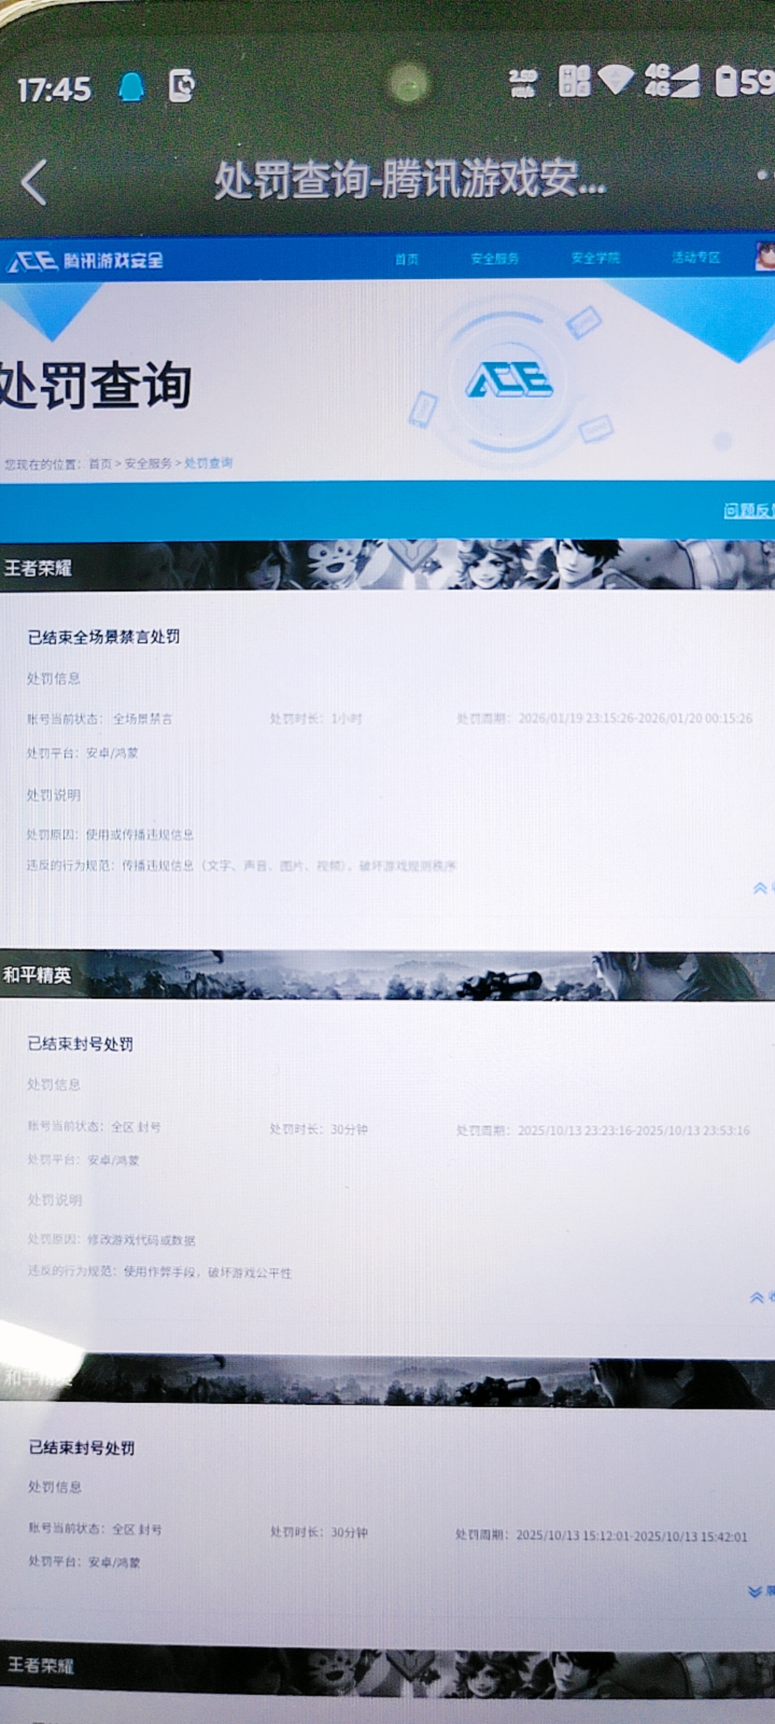Image resolution: width=775 pixels, height=1724 pixels.
Task: Open 首页 in the top navigation
Action: coord(407,259)
